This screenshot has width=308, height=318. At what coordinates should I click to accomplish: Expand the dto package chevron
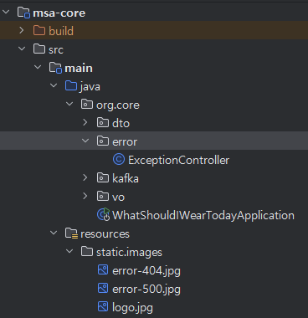[x=85, y=122]
